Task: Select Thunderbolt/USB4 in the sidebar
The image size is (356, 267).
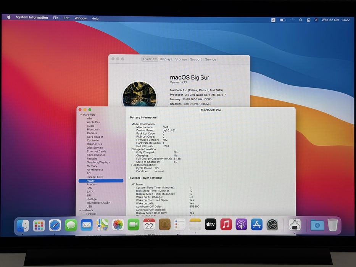Action: pyautogui.click(x=98, y=203)
